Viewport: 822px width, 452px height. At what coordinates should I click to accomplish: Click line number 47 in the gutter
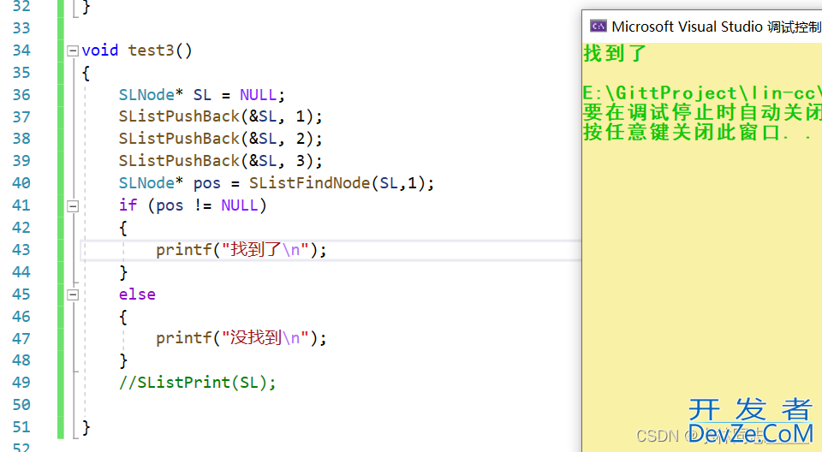click(x=21, y=338)
